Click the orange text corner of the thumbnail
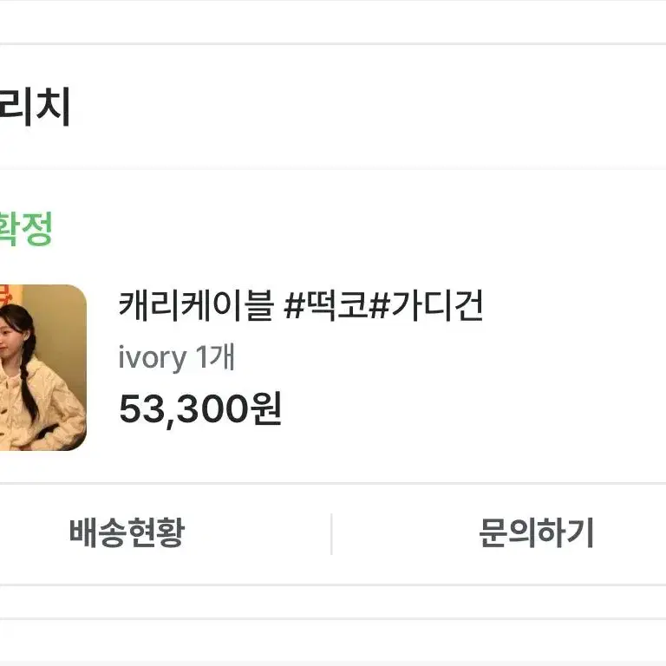666x666 pixels. coord(5,295)
